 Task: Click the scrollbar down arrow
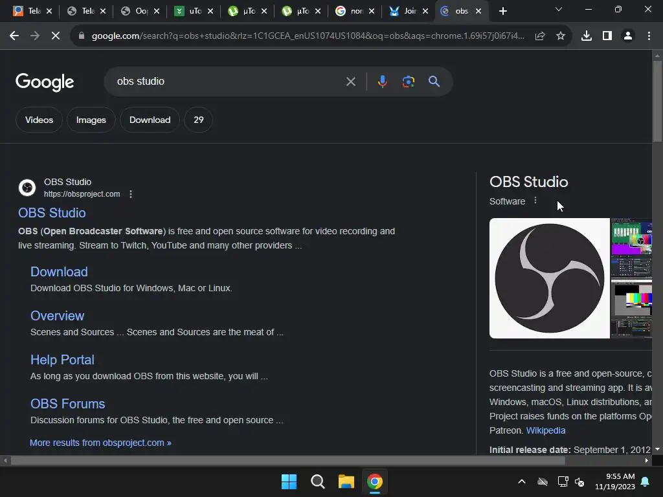(657, 449)
